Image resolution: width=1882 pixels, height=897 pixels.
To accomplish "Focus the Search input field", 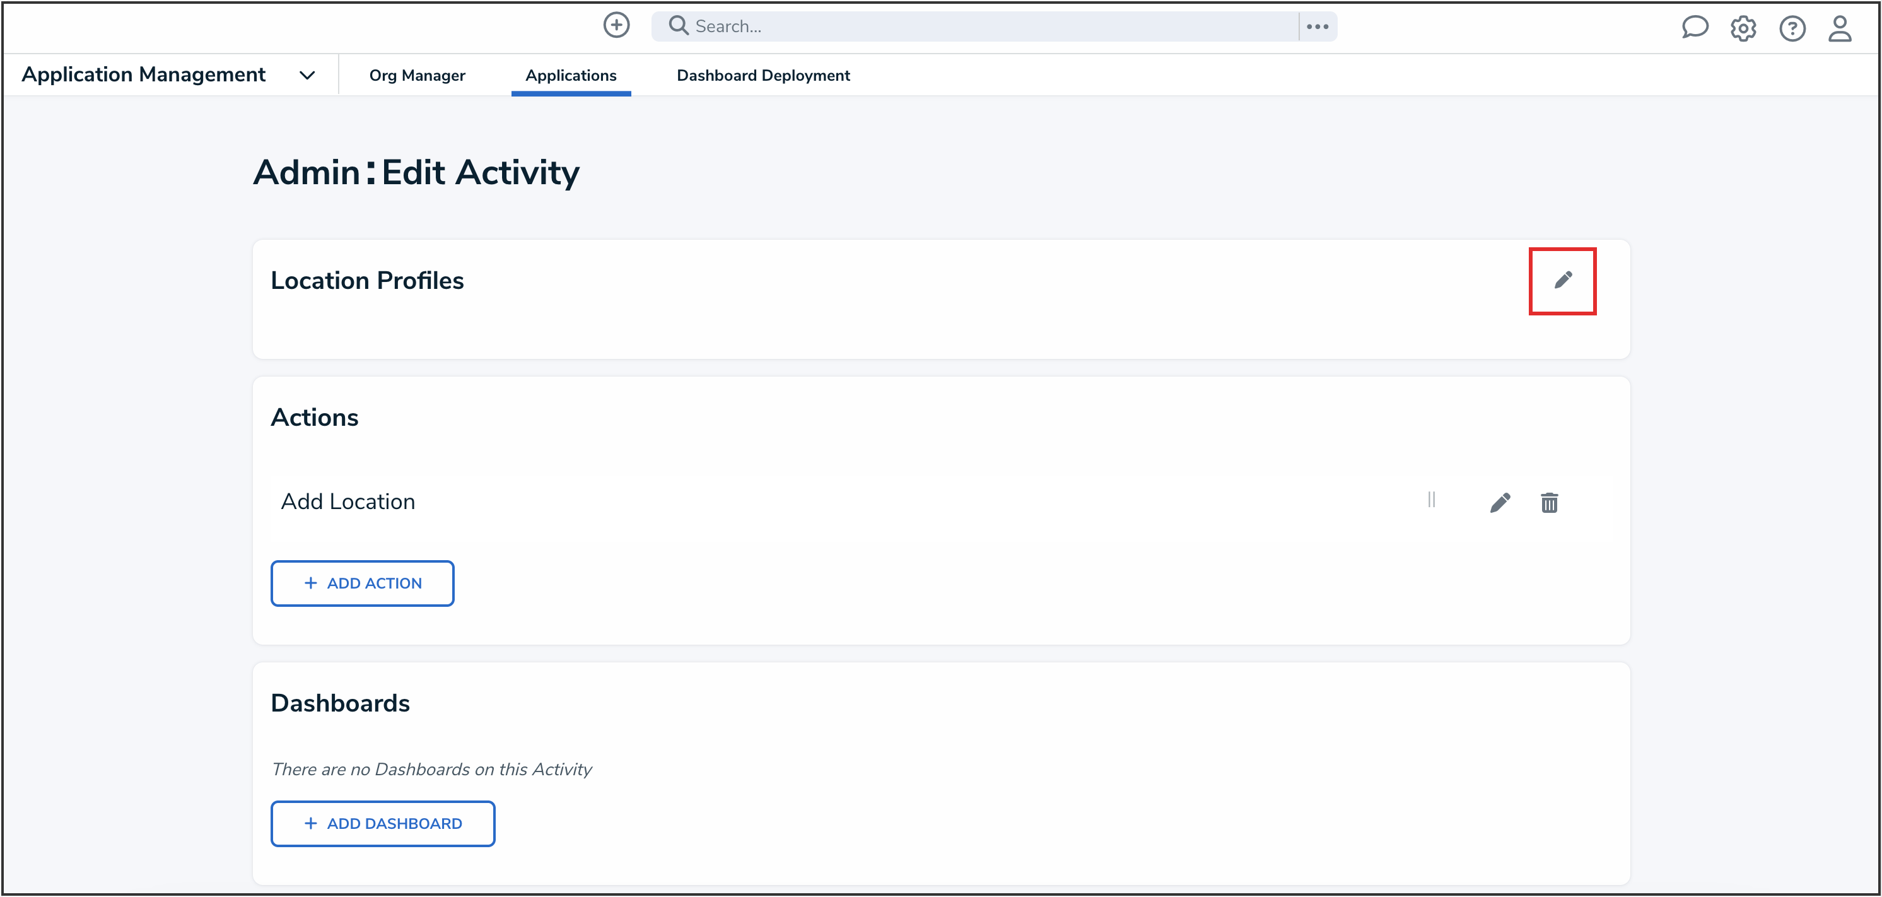I will pyautogui.click(x=986, y=26).
